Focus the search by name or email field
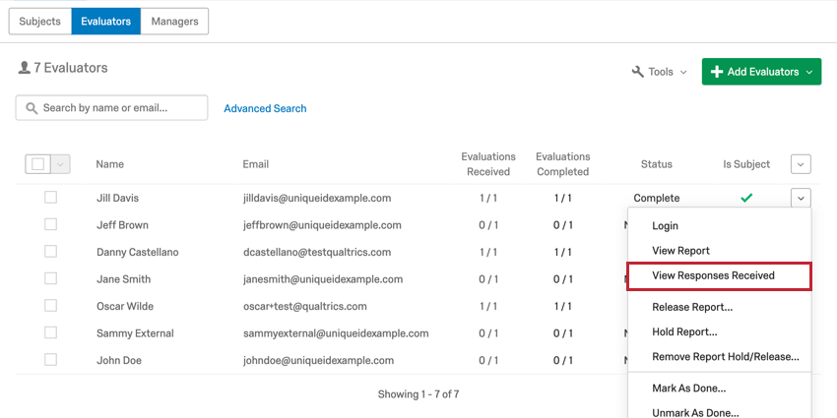The width and height of the screenshot is (837, 418). [120, 108]
